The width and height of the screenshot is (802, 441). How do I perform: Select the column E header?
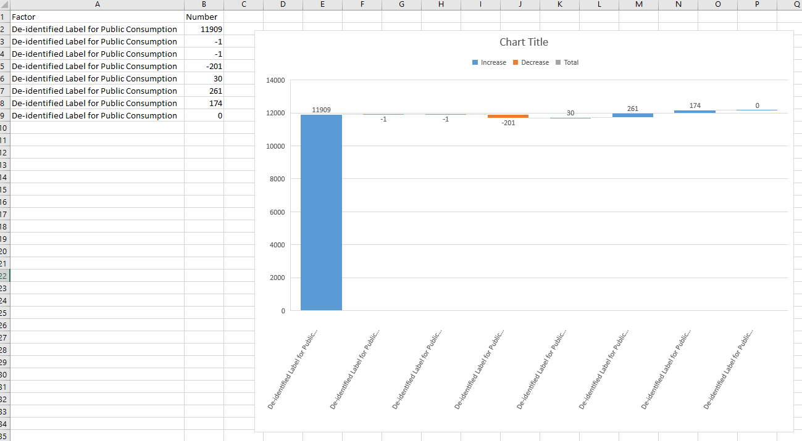coord(322,5)
